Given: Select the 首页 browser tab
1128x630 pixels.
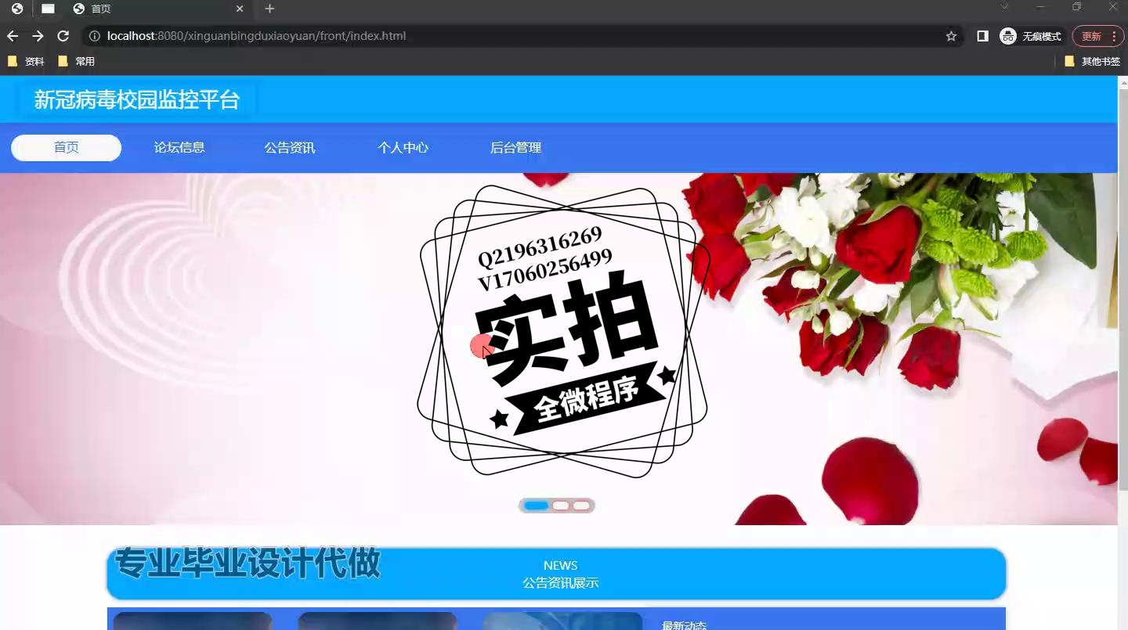Looking at the screenshot, I should coord(157,9).
